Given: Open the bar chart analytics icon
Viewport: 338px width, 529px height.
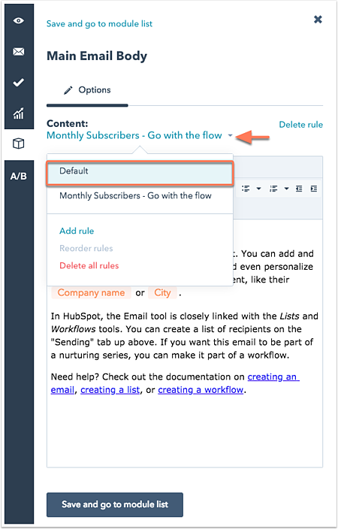Looking at the screenshot, I should (x=19, y=113).
